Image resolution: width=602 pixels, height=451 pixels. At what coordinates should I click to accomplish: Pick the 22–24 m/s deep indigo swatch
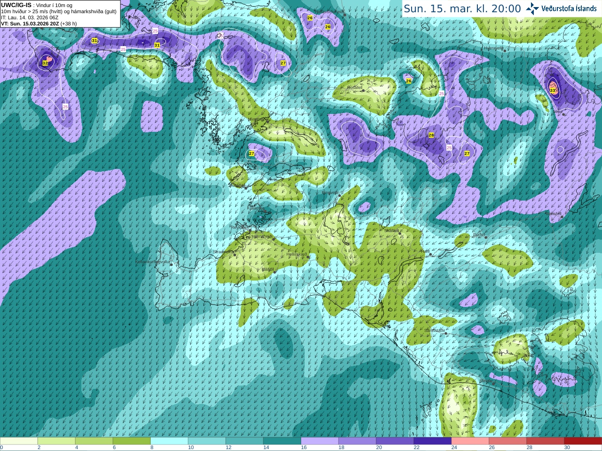(433, 441)
